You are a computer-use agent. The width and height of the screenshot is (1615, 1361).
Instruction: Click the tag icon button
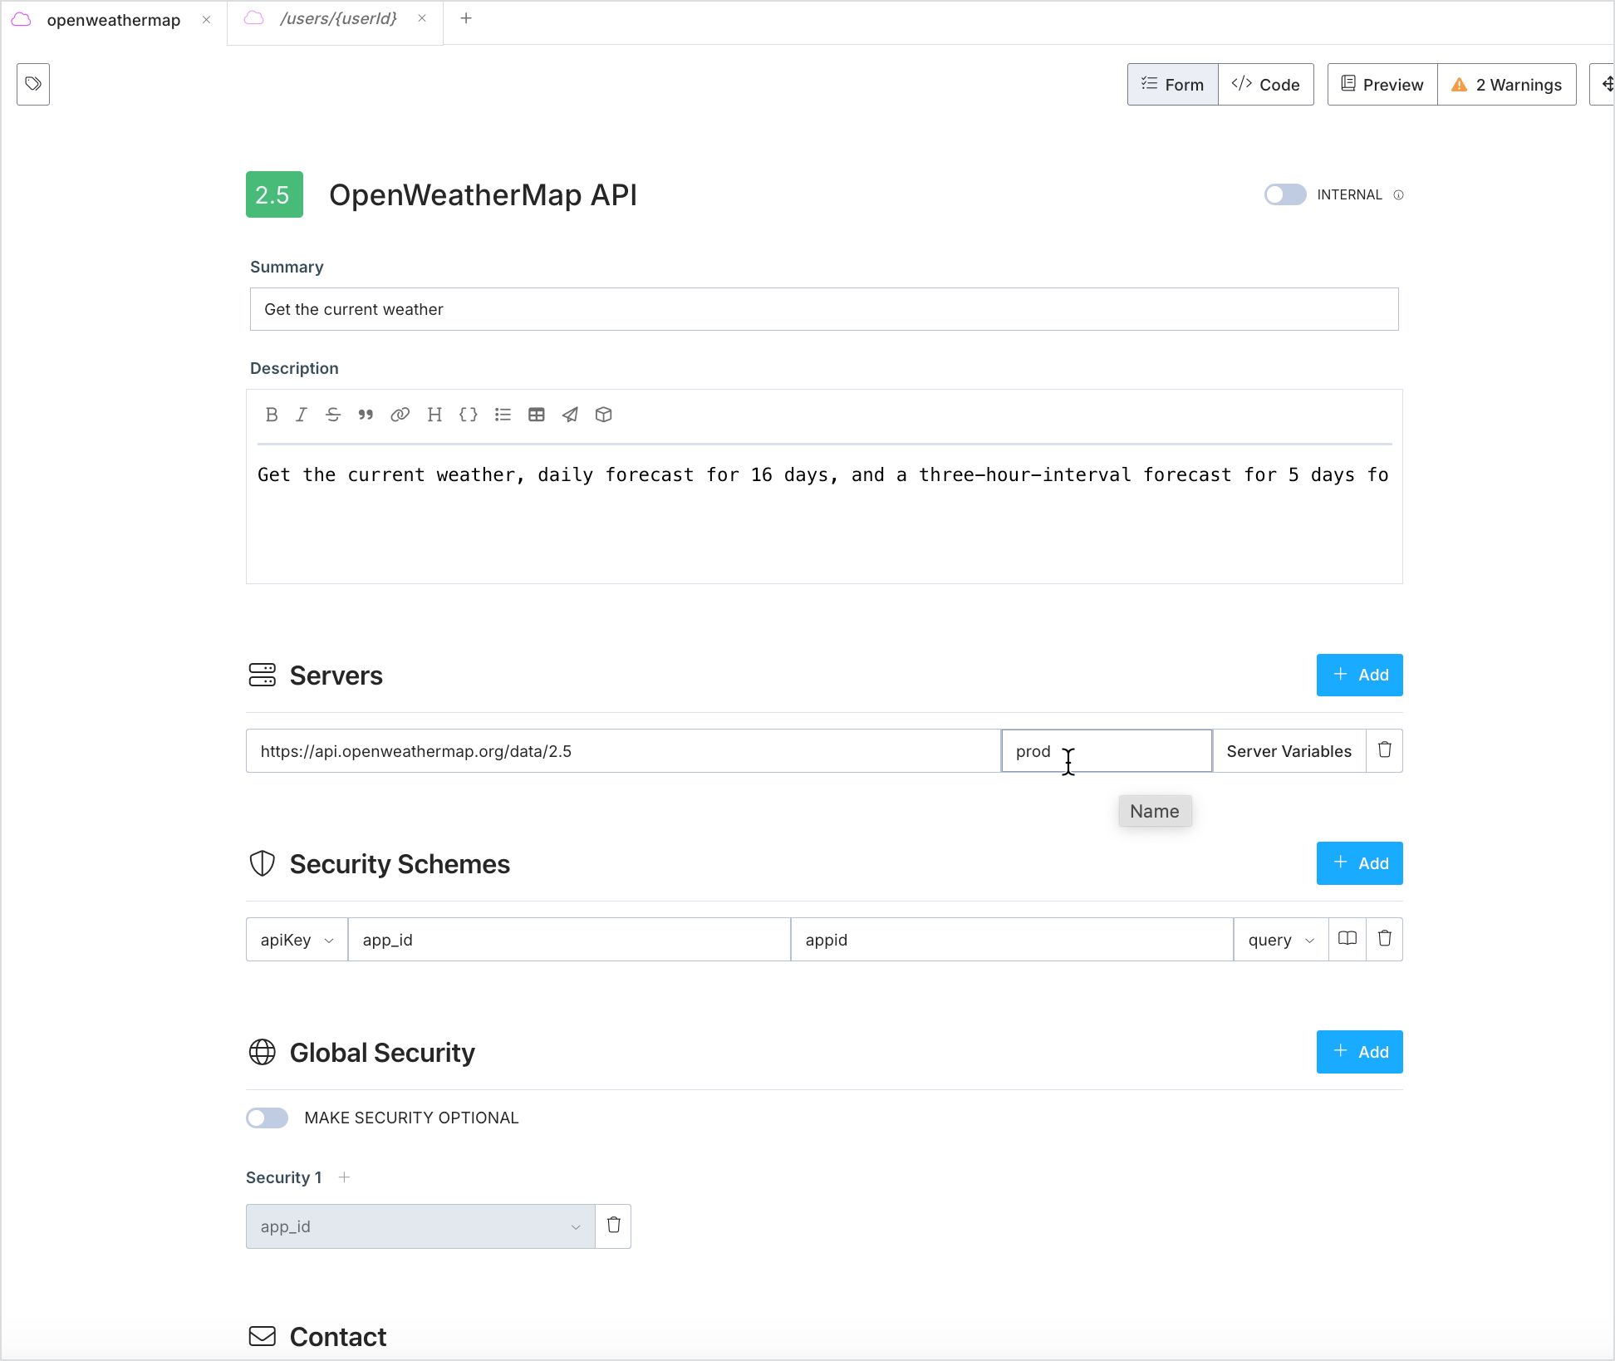[33, 84]
